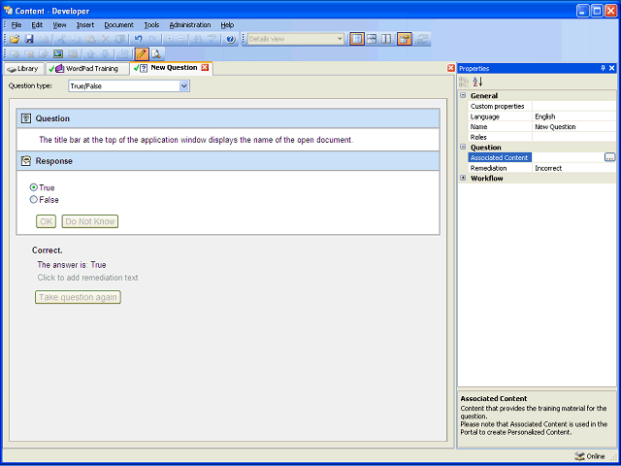621x466 pixels.
Task: Click the Take question again button
Action: click(78, 297)
